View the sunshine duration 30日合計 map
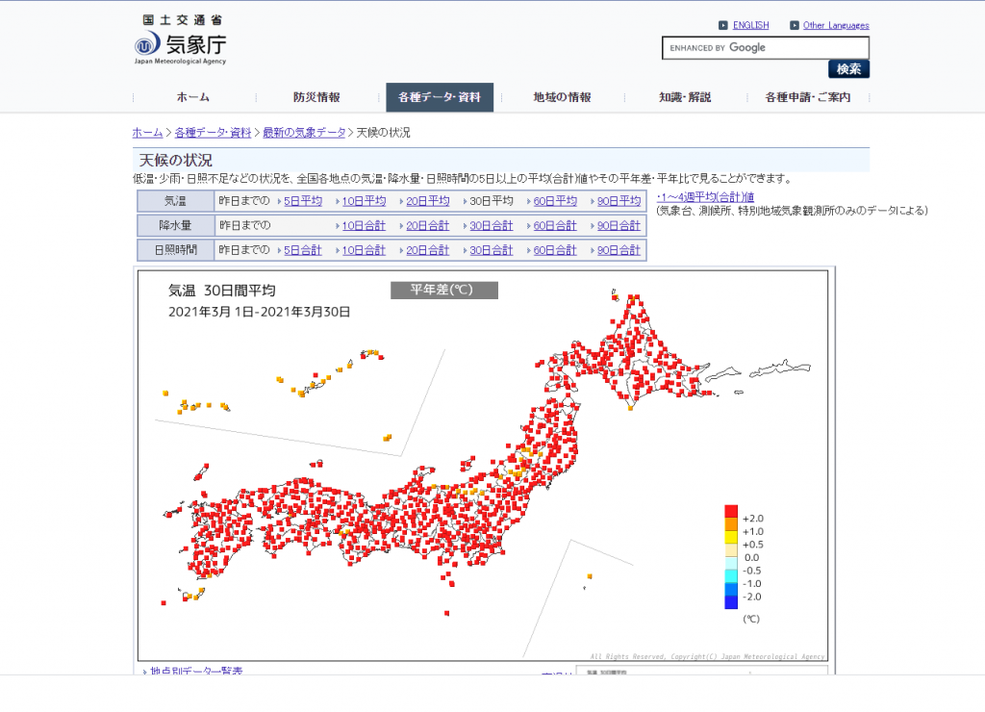This screenshot has height=712, width=985. [x=491, y=250]
